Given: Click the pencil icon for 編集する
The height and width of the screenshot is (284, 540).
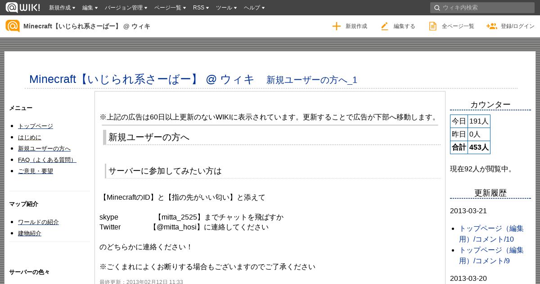Looking at the screenshot, I should (384, 26).
